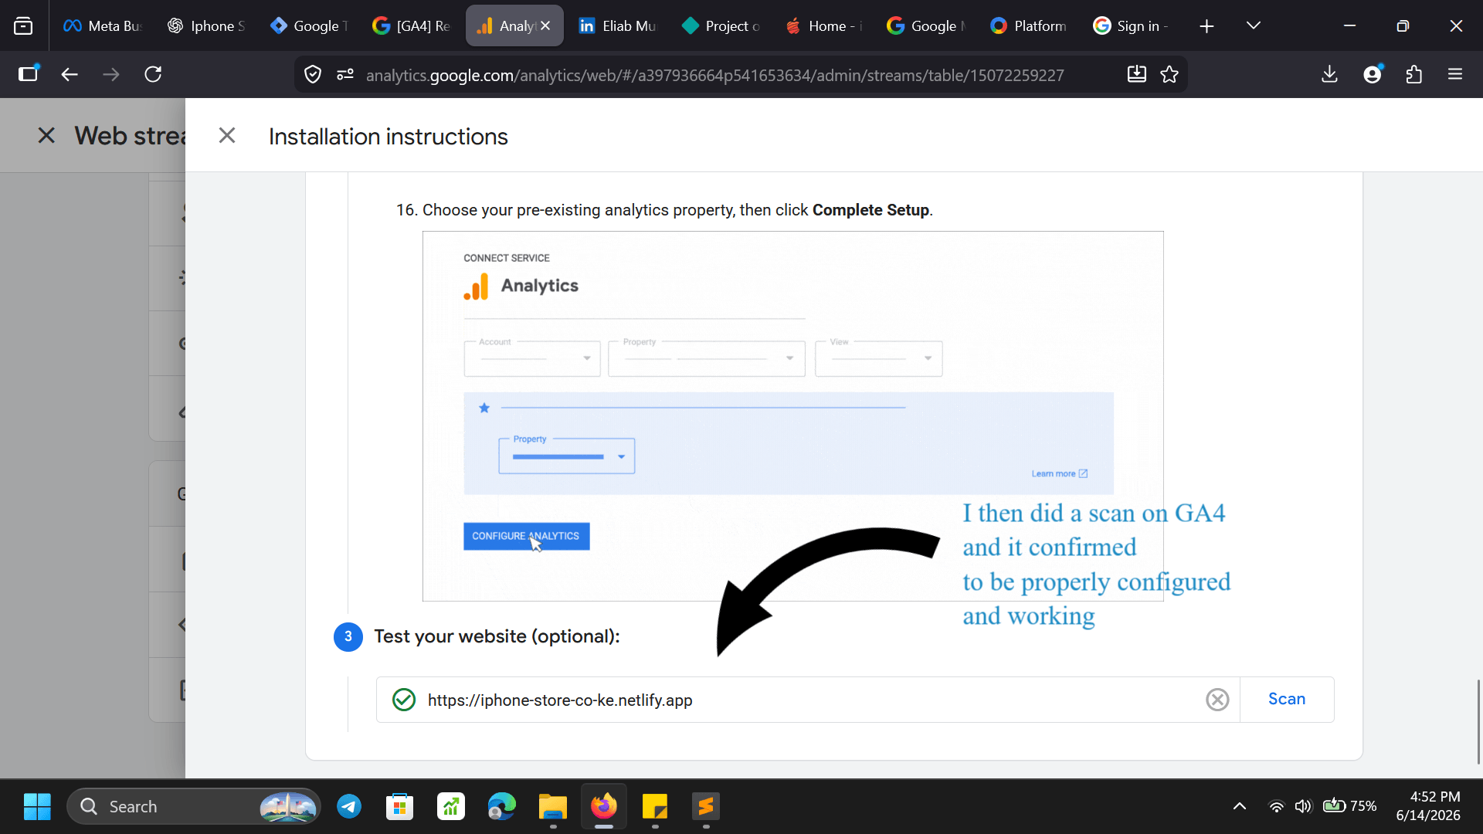Close the Web stream details panel
This screenshot has width=1483, height=834.
click(46, 136)
